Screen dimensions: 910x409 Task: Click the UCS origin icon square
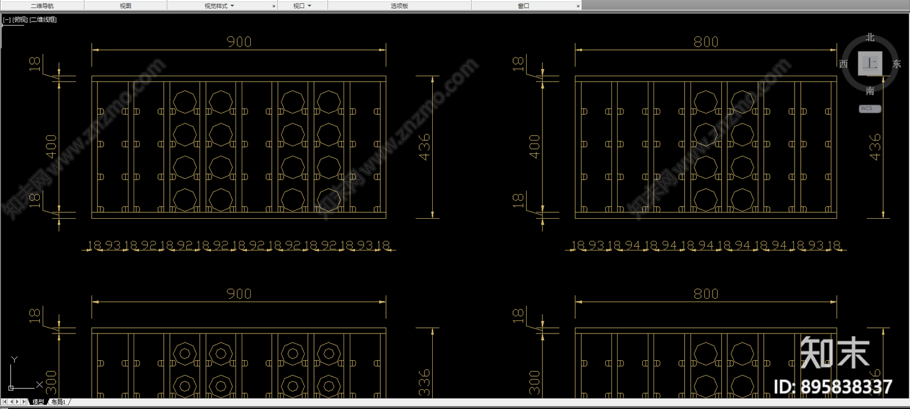click(11, 388)
